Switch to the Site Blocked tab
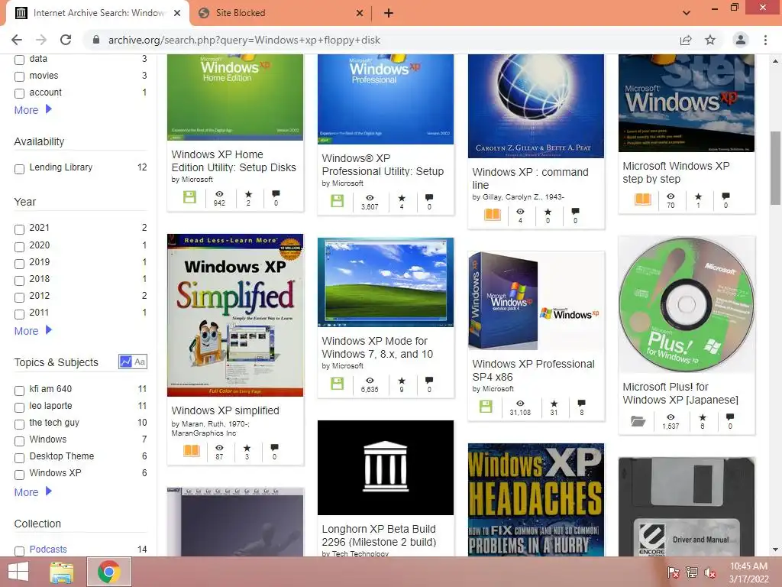Viewport: 782px width, 587px height. pyautogui.click(x=280, y=13)
